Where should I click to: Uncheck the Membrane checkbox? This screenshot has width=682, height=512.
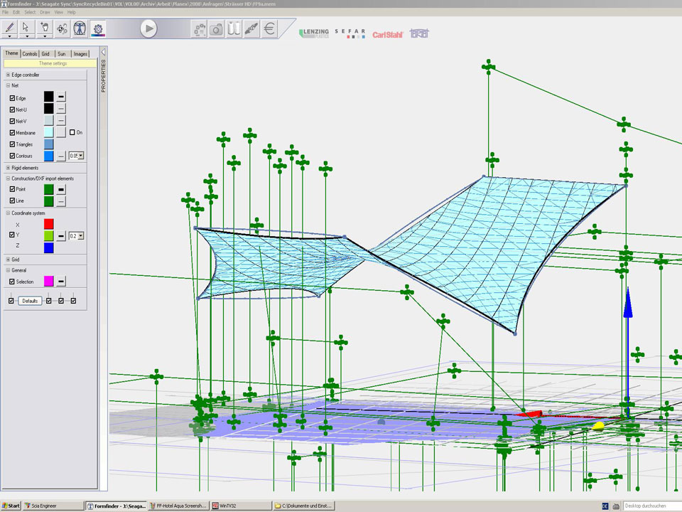(12, 132)
